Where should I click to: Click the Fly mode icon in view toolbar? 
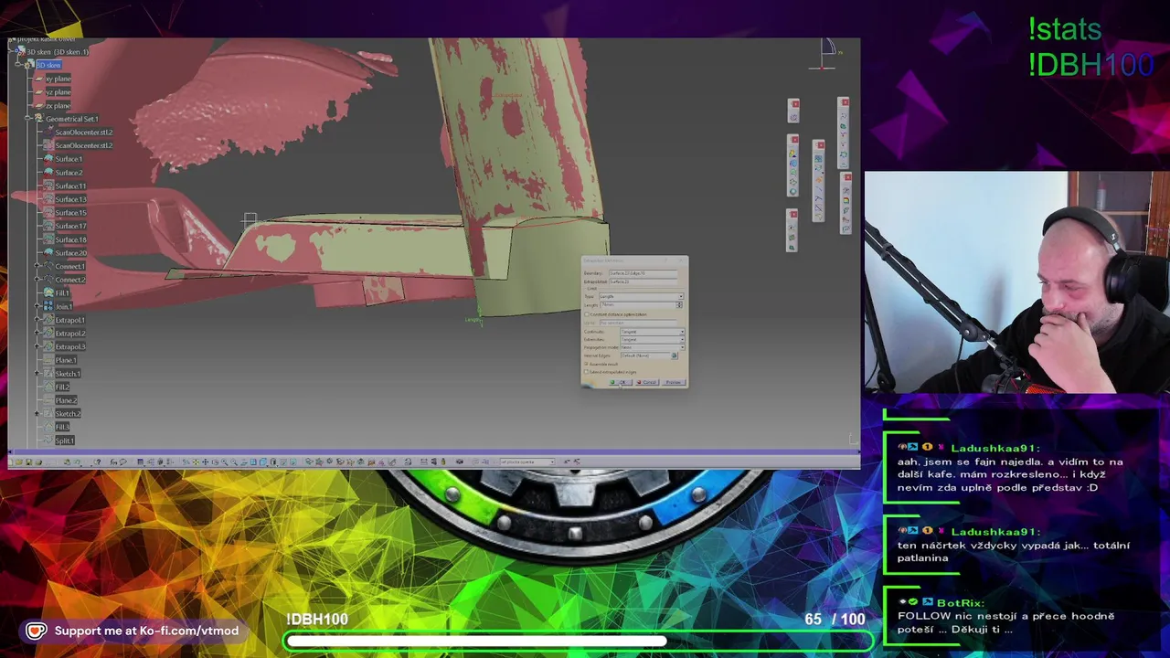(186, 462)
